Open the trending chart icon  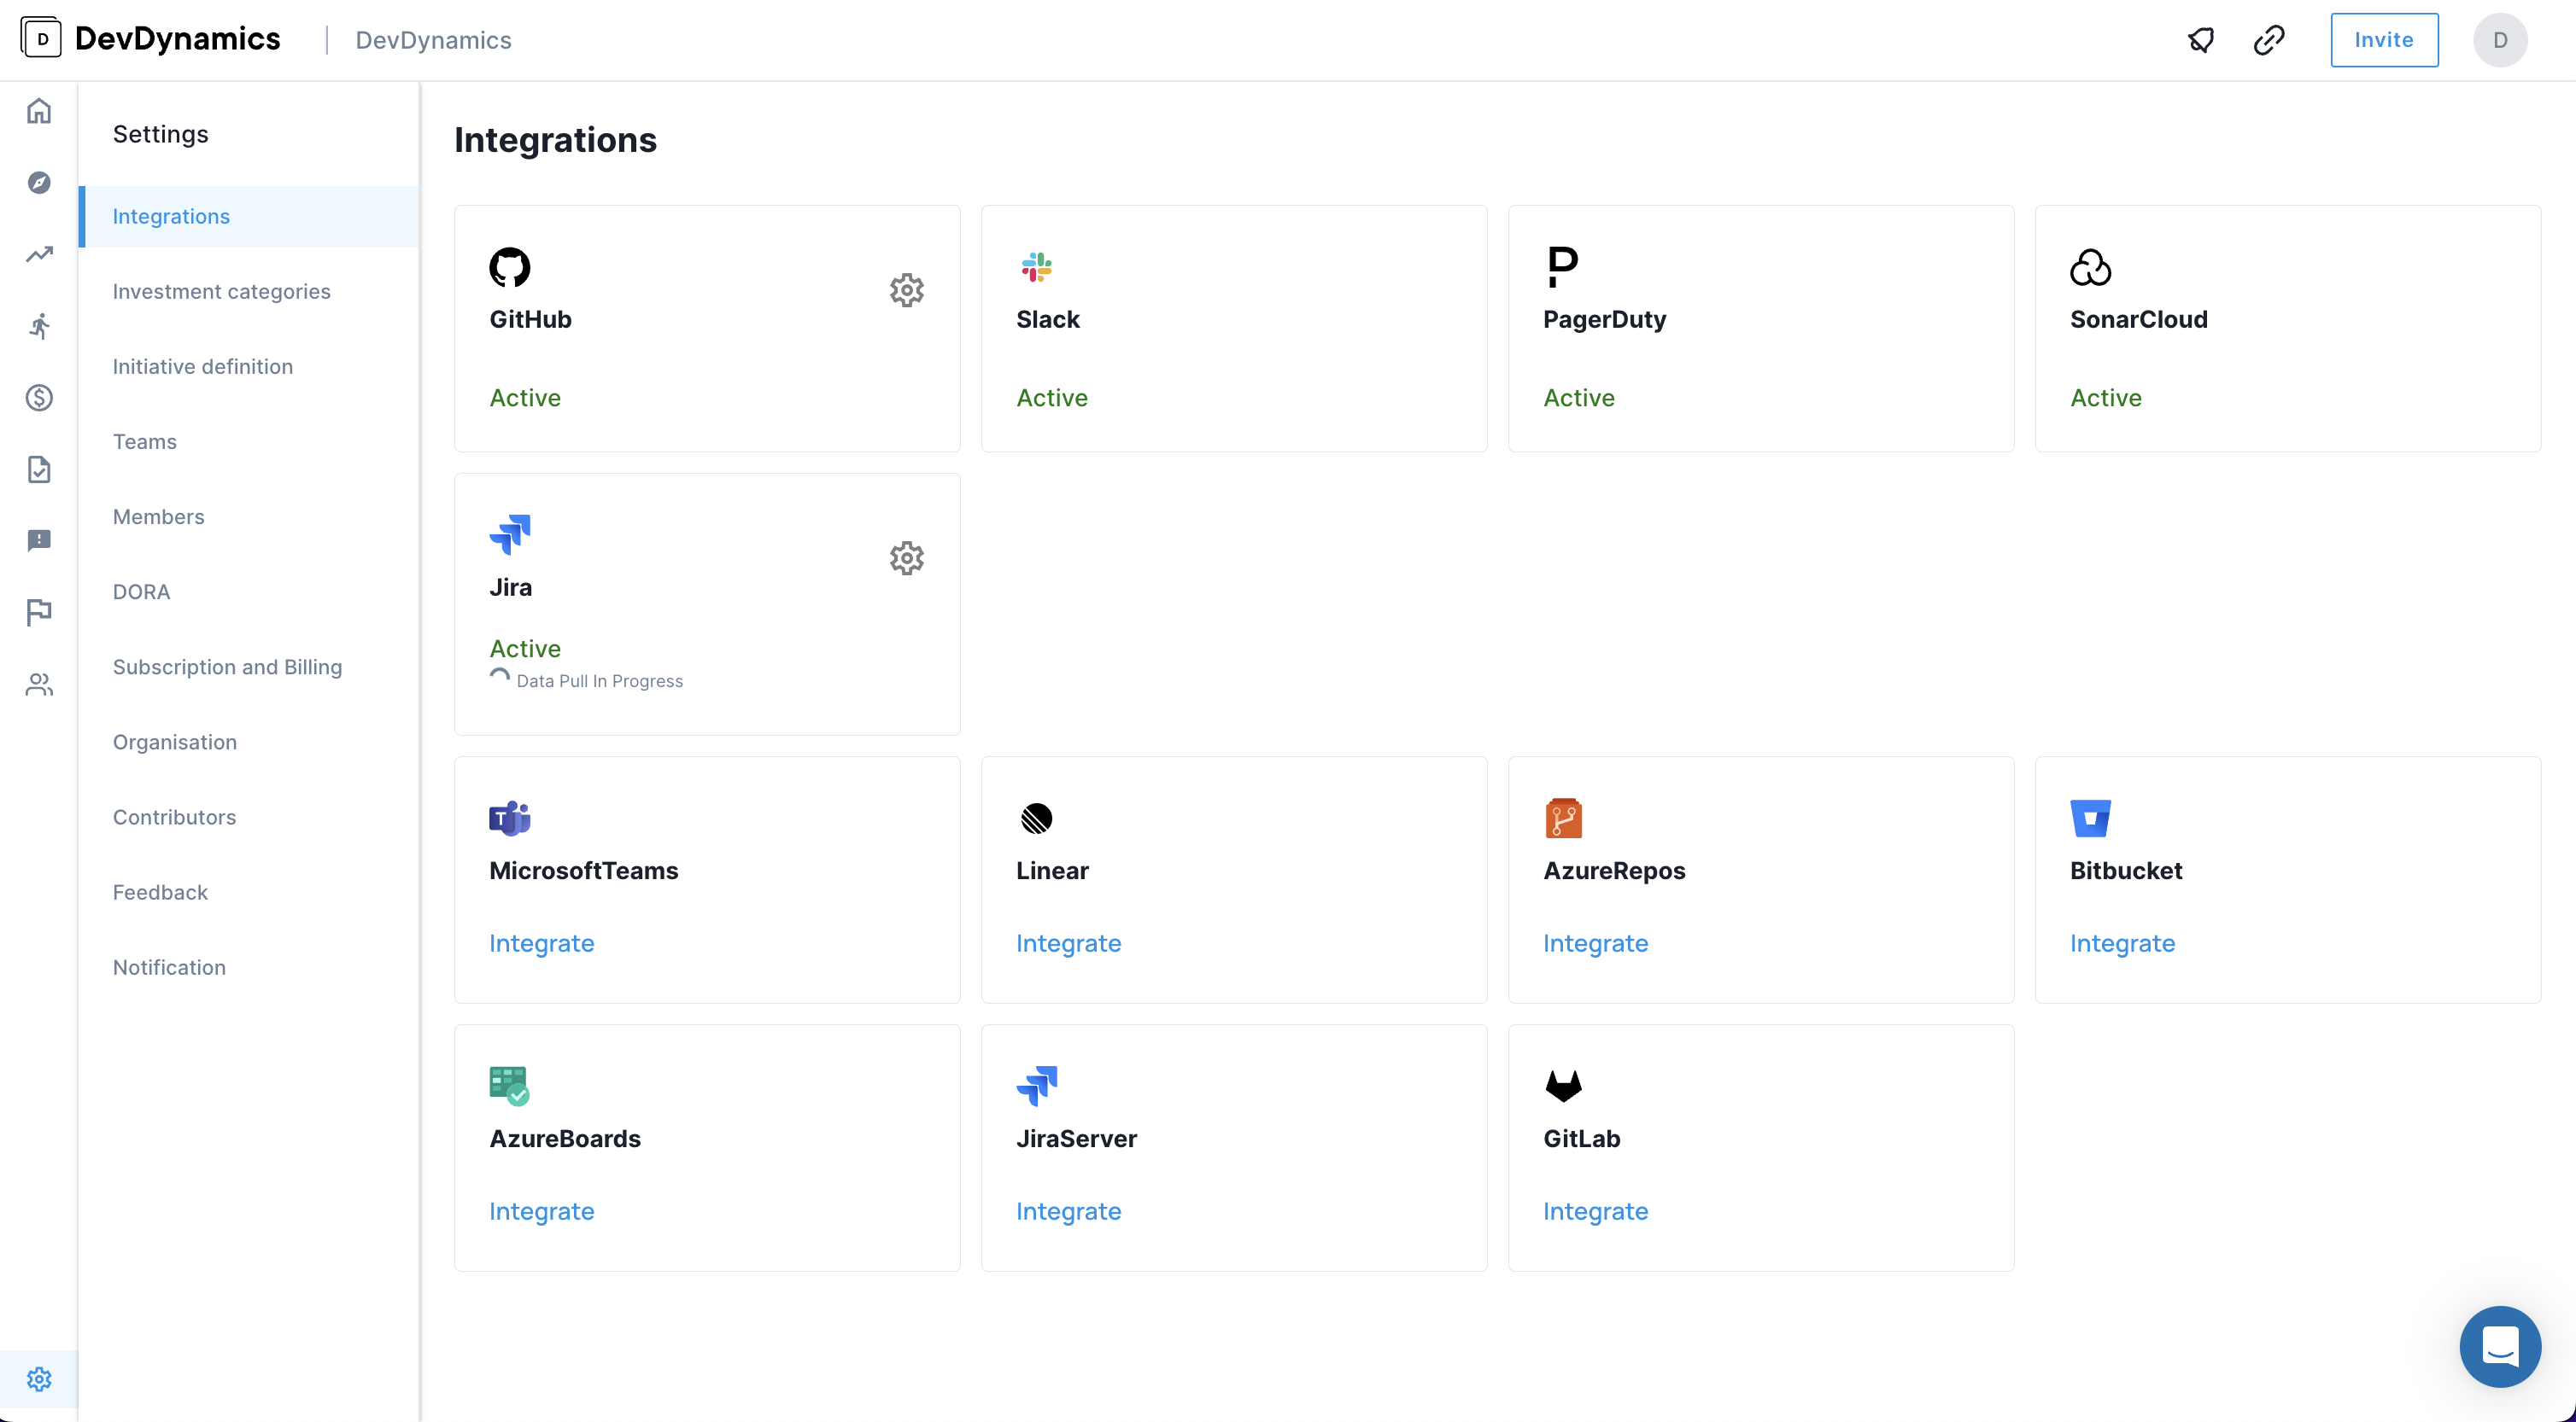[x=39, y=254]
